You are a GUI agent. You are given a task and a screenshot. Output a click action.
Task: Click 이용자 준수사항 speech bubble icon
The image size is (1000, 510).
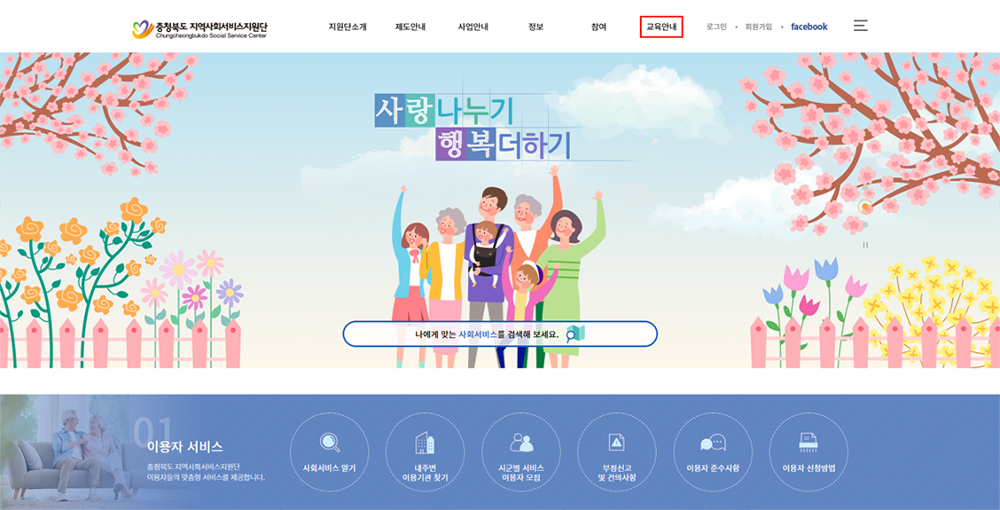click(x=713, y=443)
